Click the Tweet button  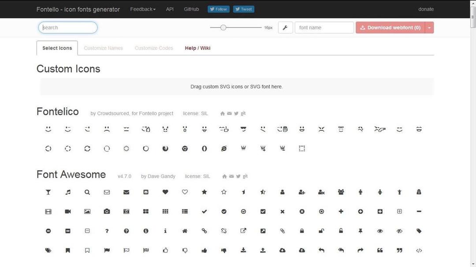(244, 9)
